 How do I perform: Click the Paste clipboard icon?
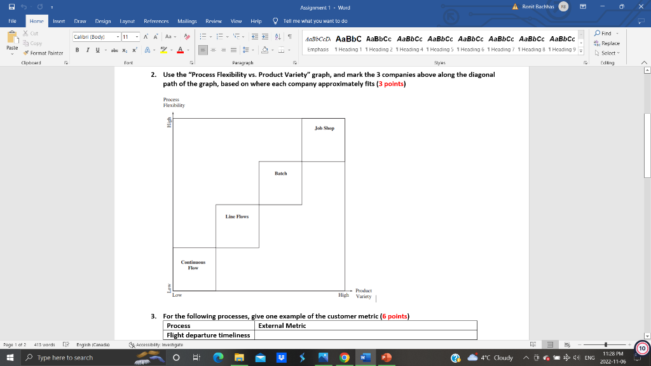coord(12,37)
